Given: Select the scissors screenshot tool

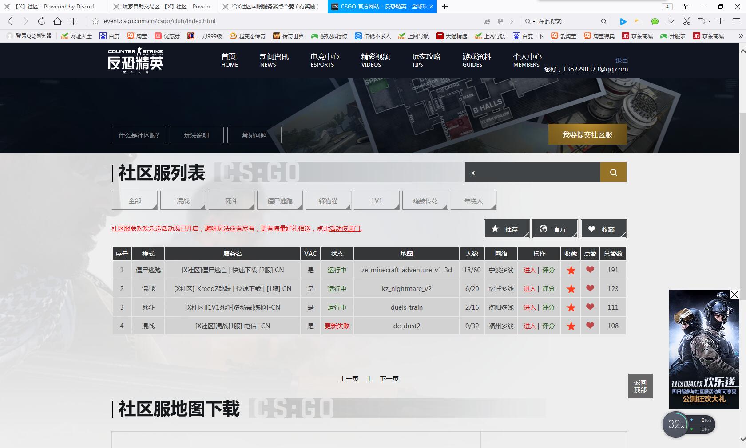Looking at the screenshot, I should click(686, 21).
